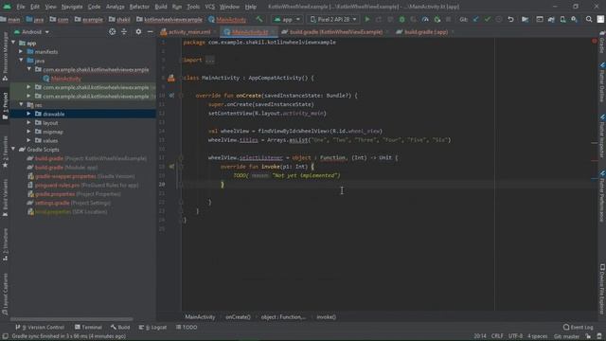Screen dimensions: 606x341
Task: Open Project panel settings gear
Action: coord(138,32)
